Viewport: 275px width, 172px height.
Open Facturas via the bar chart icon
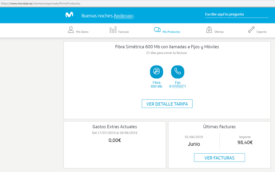[113, 29]
